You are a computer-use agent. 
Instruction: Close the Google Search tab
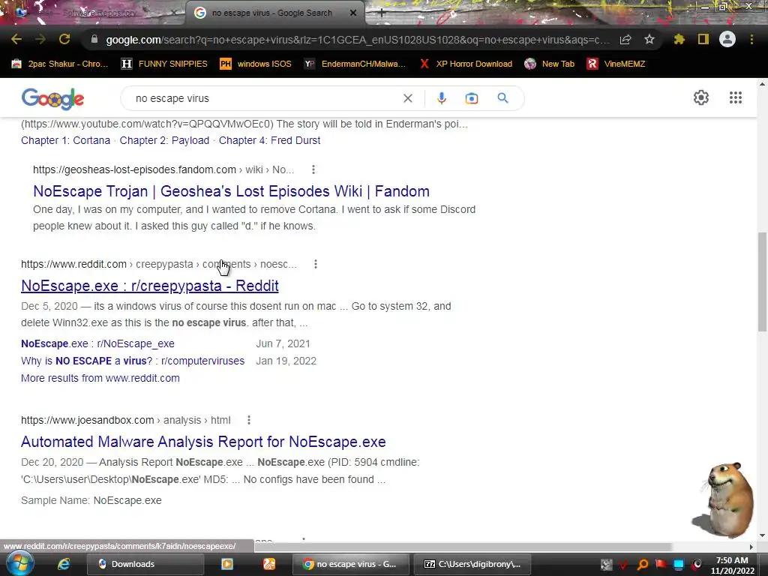[x=353, y=13]
